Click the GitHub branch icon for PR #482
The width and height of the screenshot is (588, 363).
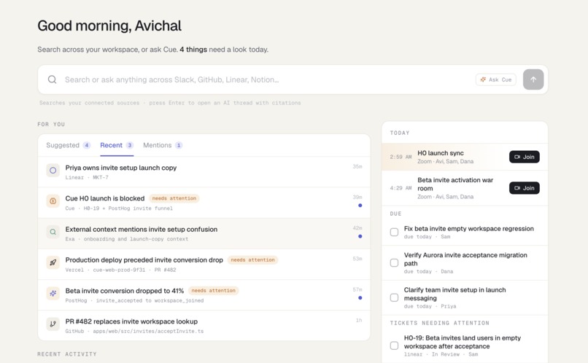(x=53, y=324)
